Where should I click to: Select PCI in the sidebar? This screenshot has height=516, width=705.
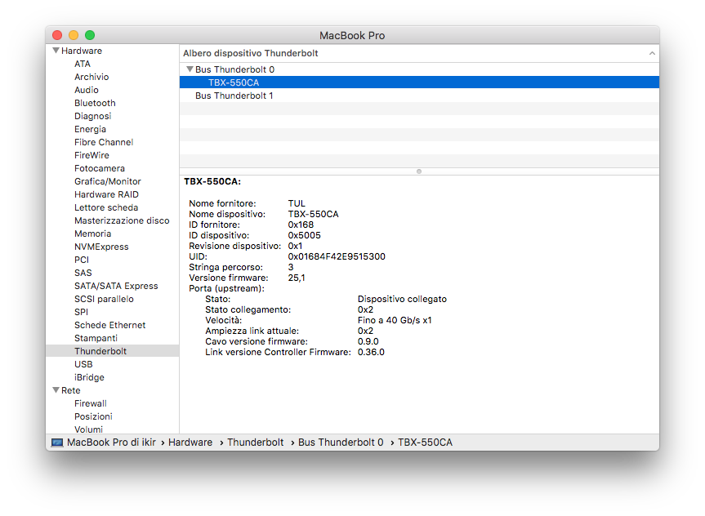pyautogui.click(x=82, y=260)
